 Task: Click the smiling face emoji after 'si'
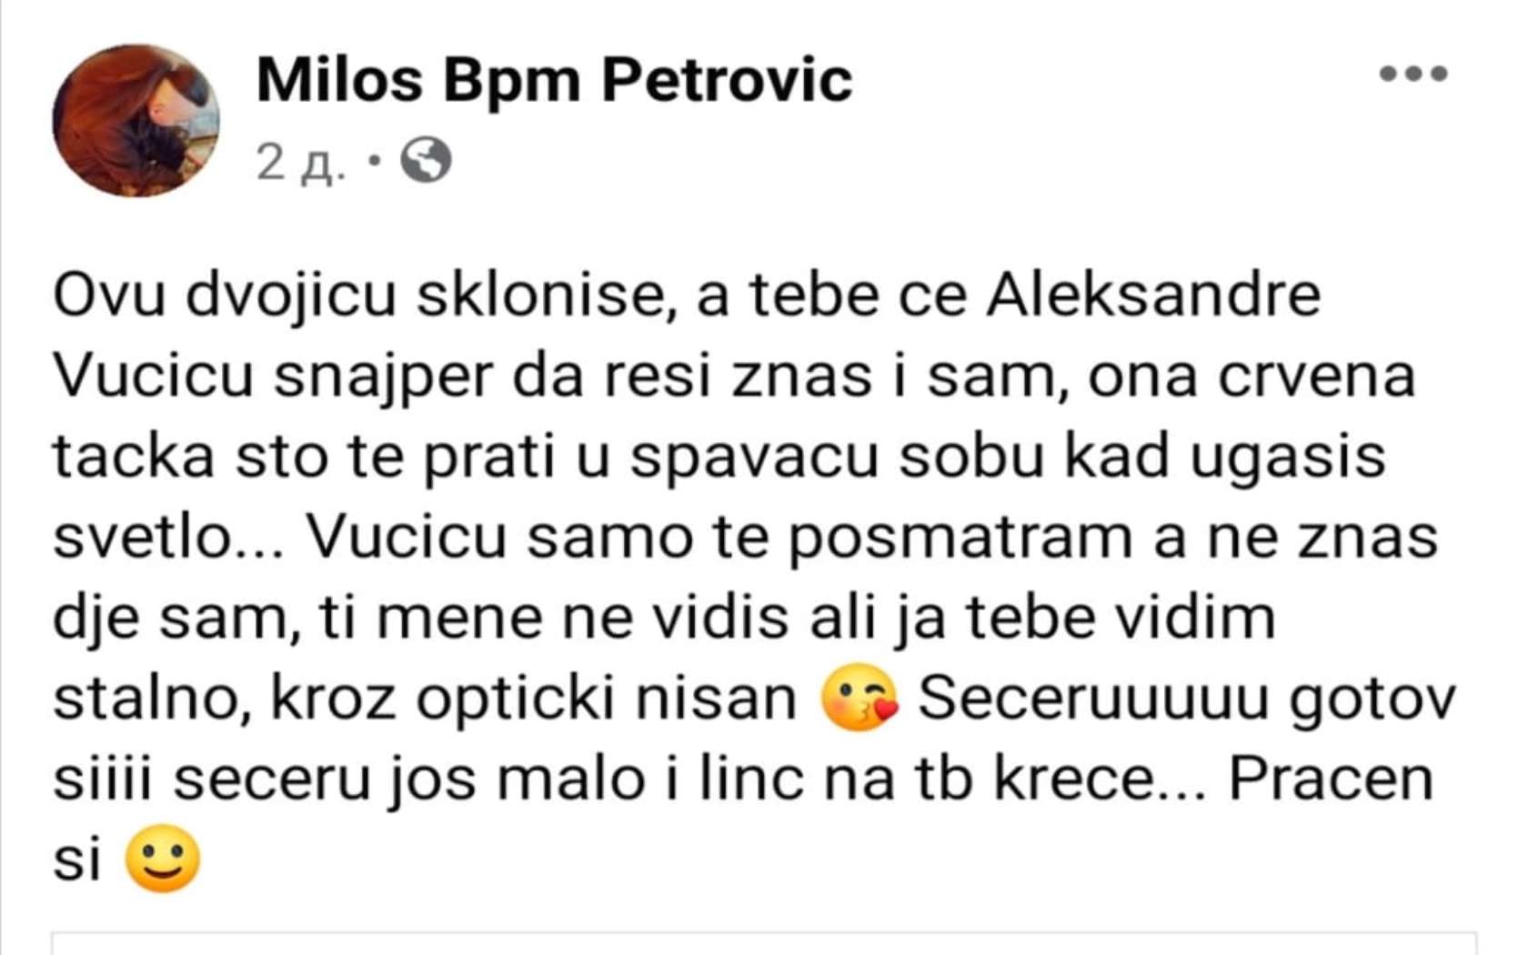163,859
